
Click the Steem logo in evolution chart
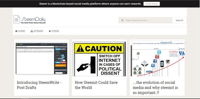point(182,53)
